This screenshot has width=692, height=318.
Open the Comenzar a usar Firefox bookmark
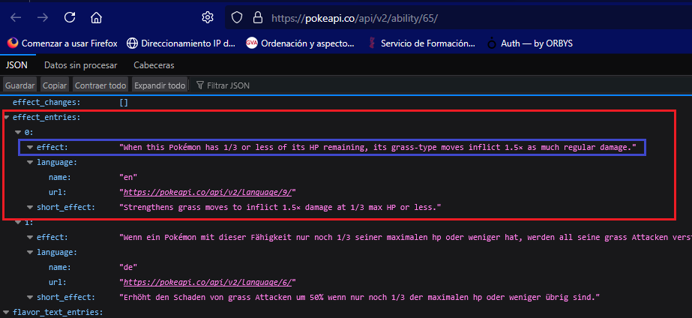pyautogui.click(x=63, y=43)
